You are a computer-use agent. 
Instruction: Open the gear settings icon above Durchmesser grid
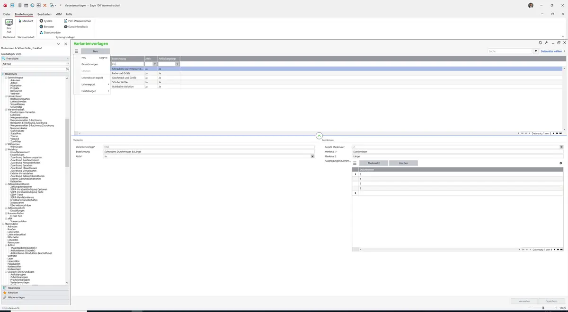pyautogui.click(x=561, y=163)
